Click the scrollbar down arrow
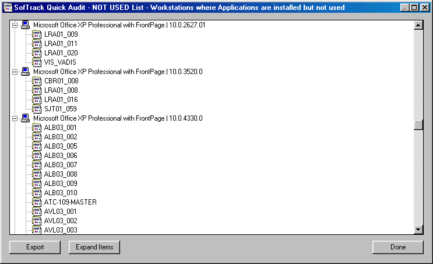Image resolution: width=433 pixels, height=264 pixels. click(x=417, y=230)
